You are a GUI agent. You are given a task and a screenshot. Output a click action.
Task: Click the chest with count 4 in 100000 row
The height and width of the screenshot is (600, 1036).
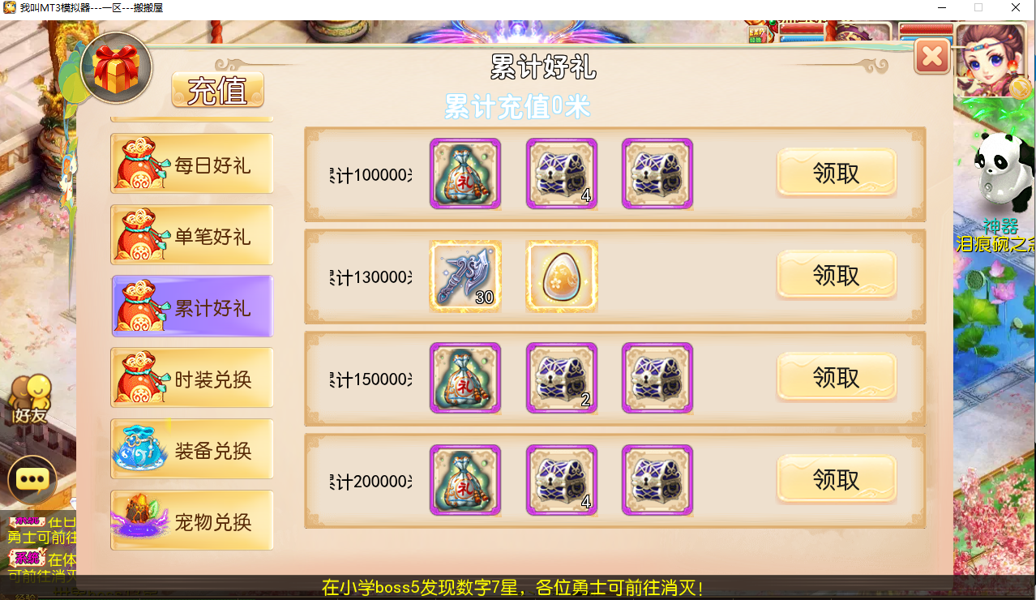click(x=562, y=174)
